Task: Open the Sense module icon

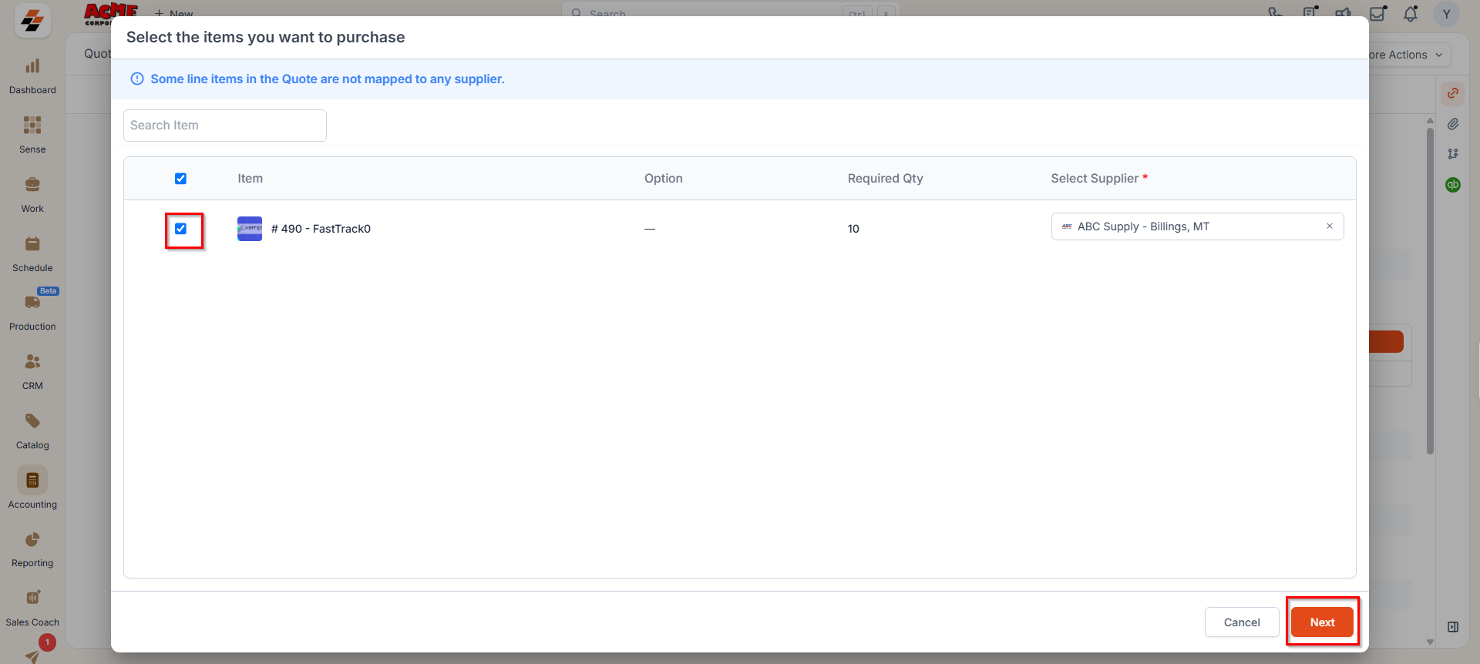Action: click(32, 125)
